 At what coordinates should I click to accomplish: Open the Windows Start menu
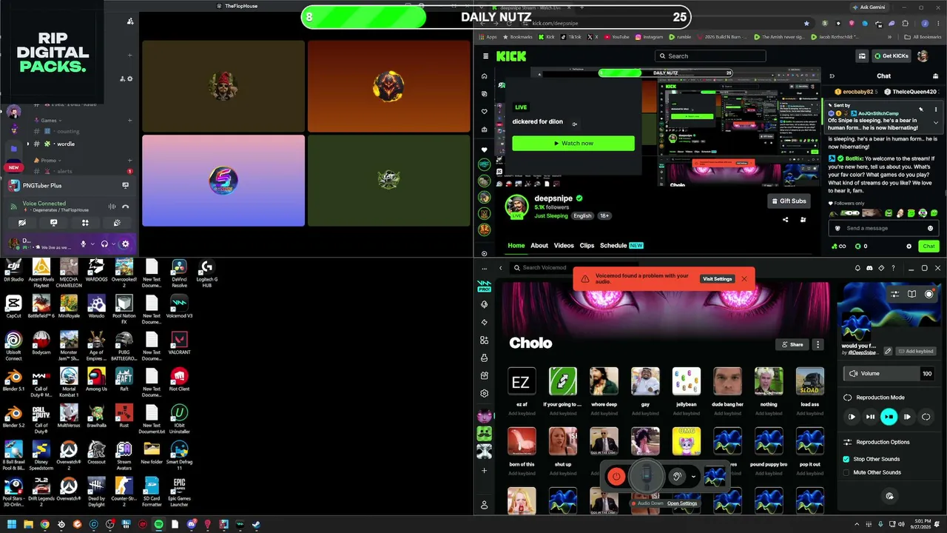coord(12,525)
